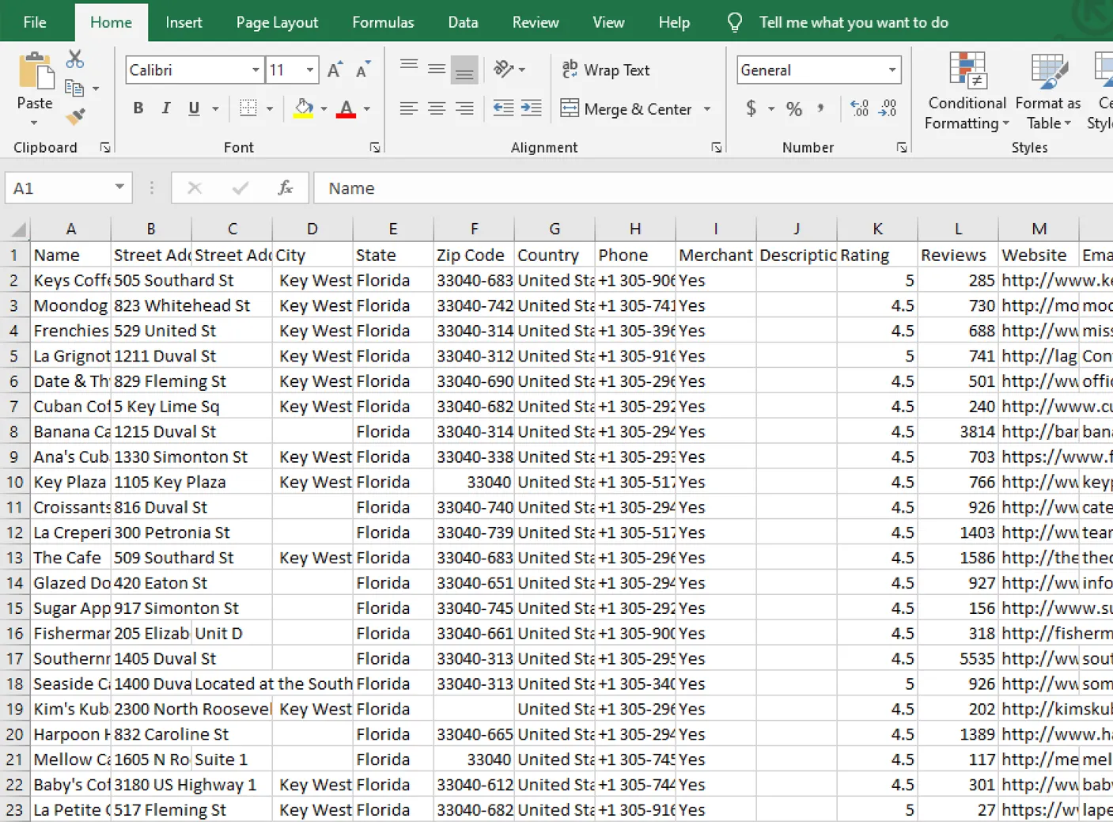Viewport: 1113px width, 822px height.
Task: Switch to the Review tab
Action: [x=536, y=22]
